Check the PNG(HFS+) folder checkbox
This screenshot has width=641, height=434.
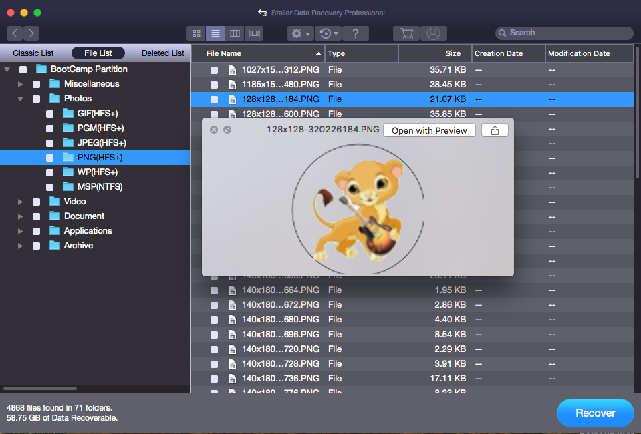[x=50, y=158]
